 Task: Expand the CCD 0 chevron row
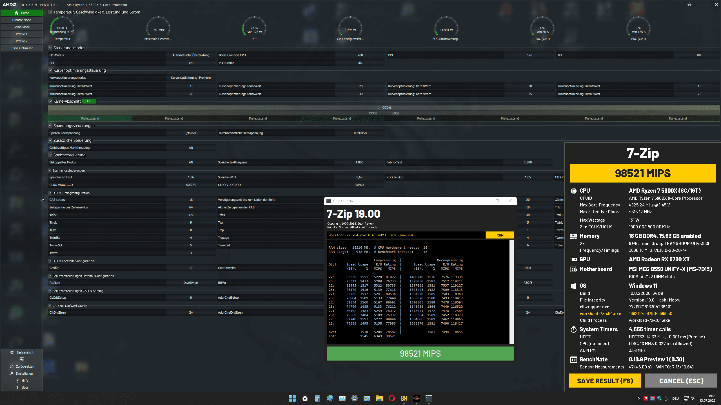click(379, 108)
